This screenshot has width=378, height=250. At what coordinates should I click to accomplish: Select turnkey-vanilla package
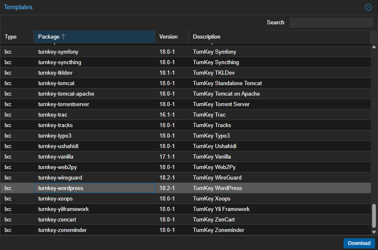56,157
